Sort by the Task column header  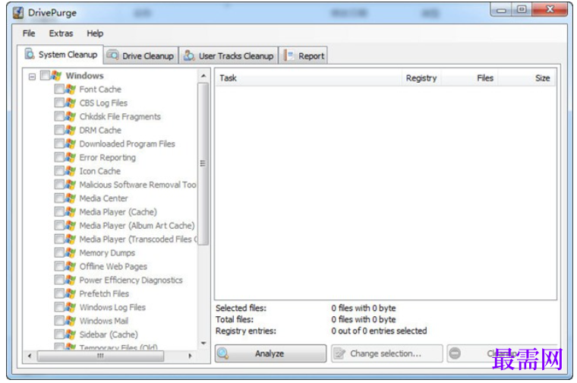pyautogui.click(x=308, y=78)
